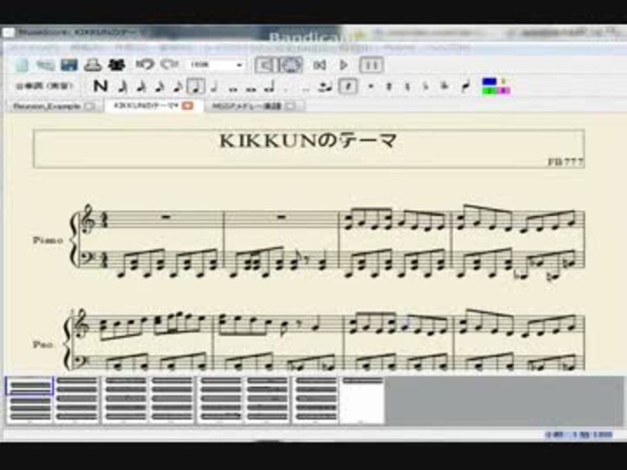The width and height of the screenshot is (627, 470).
Task: Select the whole note duration
Action: (x=234, y=89)
